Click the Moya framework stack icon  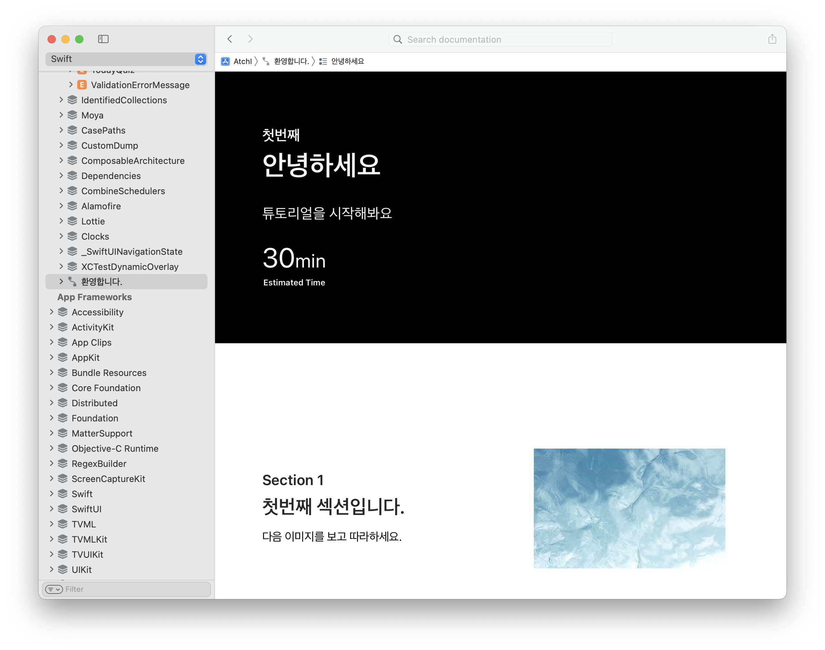[72, 115]
